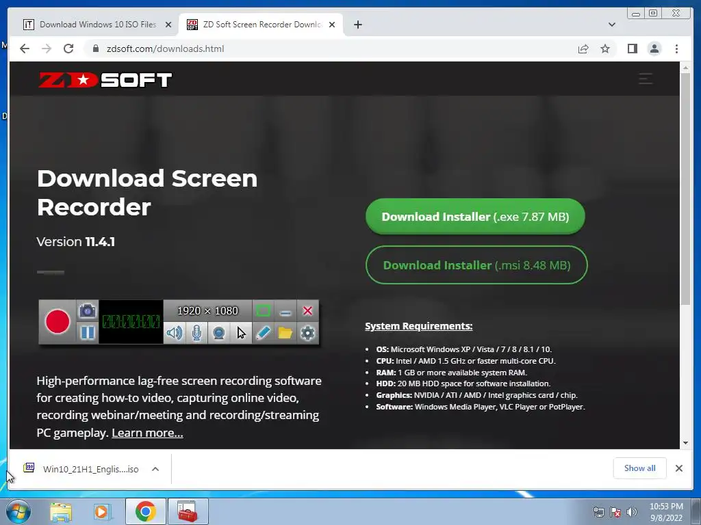Click the System Requirements heading
This screenshot has width=701, height=525.
pos(418,326)
